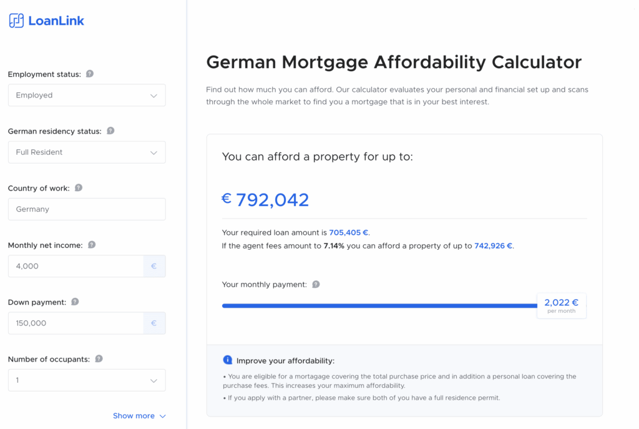Image resolution: width=639 pixels, height=429 pixels.
Task: Click the 742,926 € property amount link
Action: (493, 246)
